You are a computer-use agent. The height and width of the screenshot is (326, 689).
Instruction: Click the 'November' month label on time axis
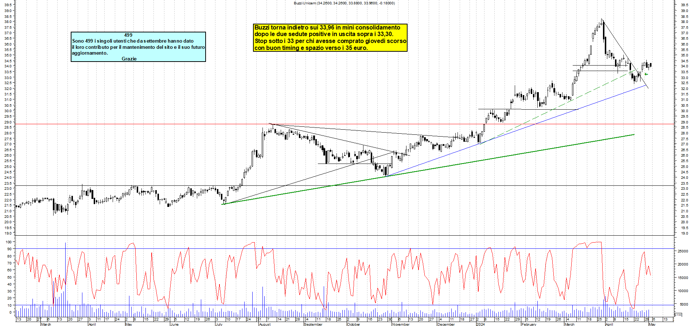point(401,324)
